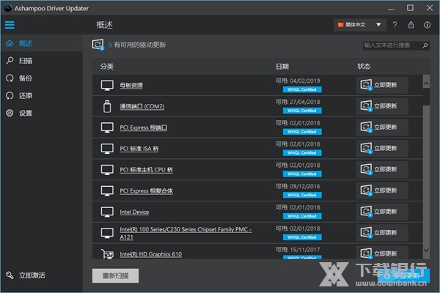Click the home icon beside 概述
Image resolution: width=440 pixels, height=293 pixels.
pos(10,43)
